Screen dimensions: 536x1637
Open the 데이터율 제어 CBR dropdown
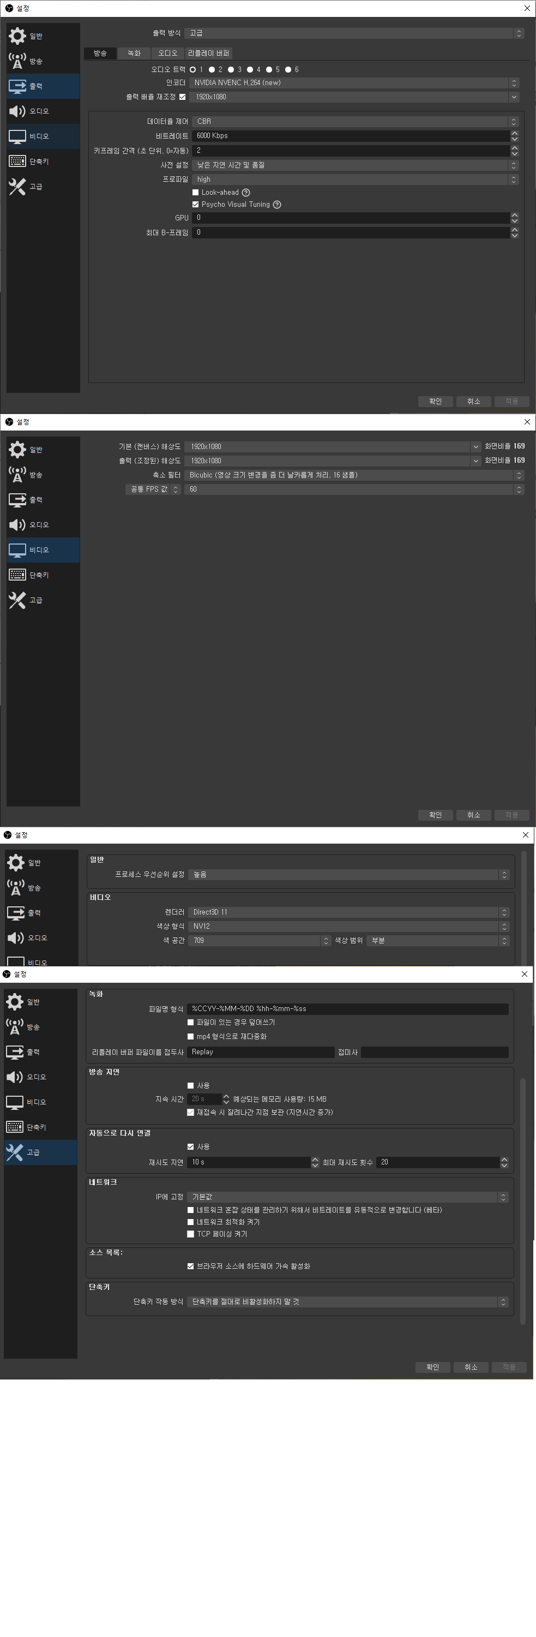point(356,121)
